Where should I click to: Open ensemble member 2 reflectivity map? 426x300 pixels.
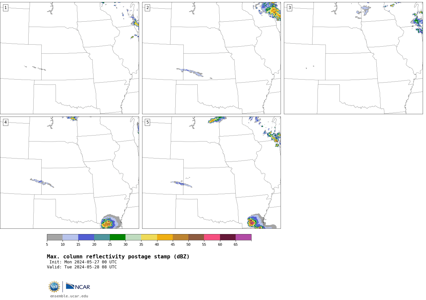pos(211,58)
